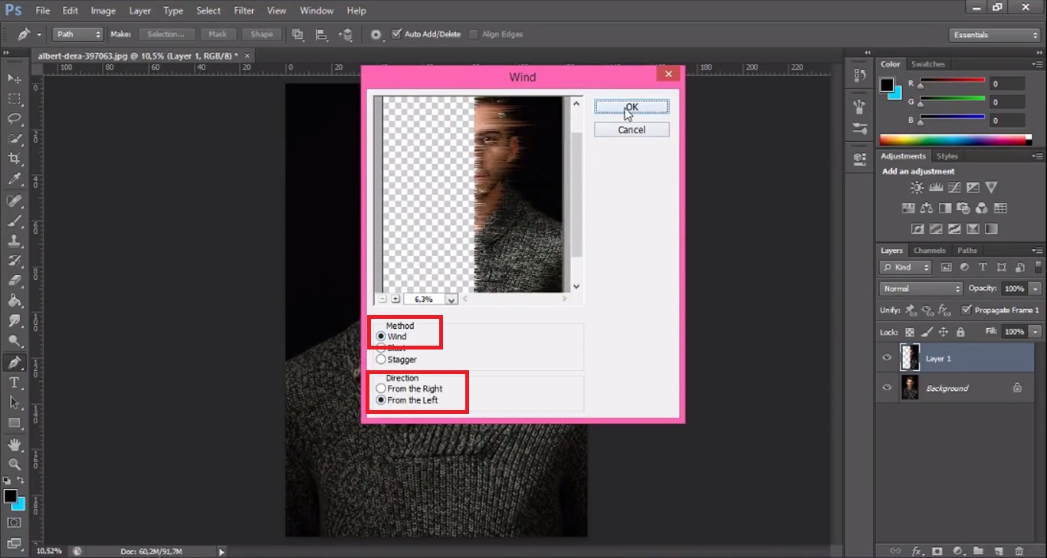1047x558 pixels.
Task: Click the color spectrum ramp bar
Action: (955, 139)
